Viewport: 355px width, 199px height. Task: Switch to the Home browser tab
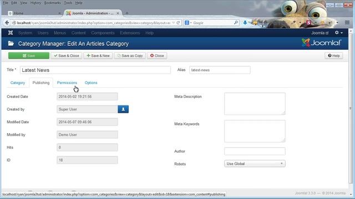pos(34,13)
